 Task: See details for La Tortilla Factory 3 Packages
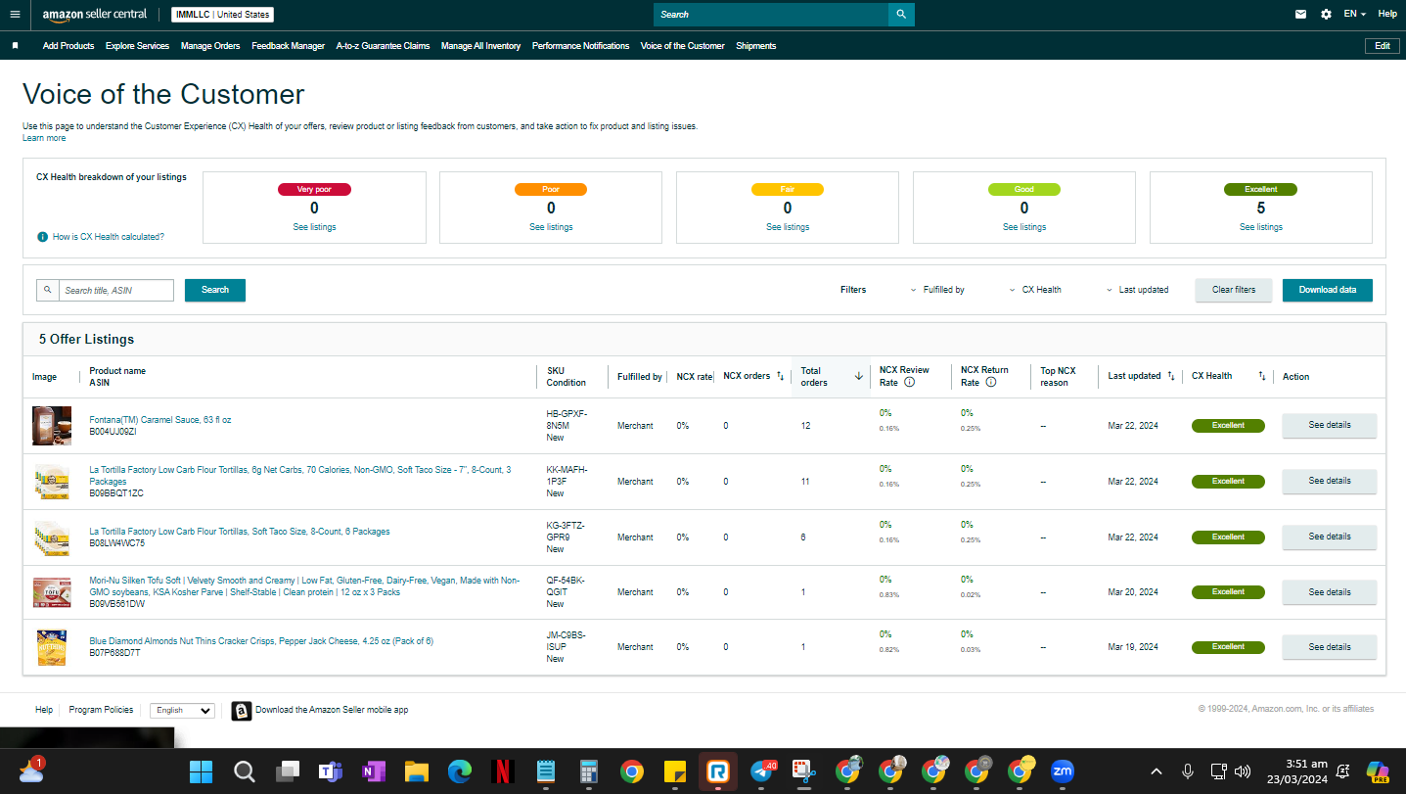tap(1329, 482)
